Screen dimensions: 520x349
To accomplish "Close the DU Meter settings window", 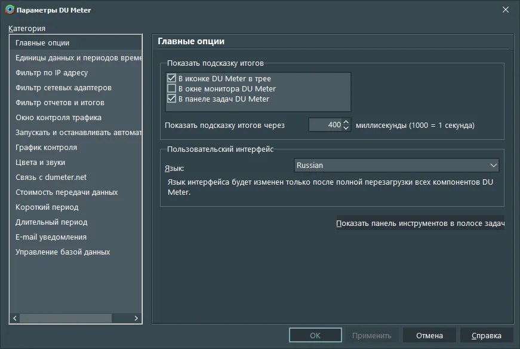I will point(505,10).
